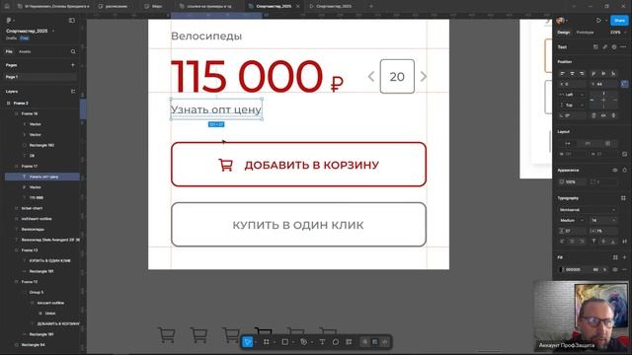This screenshot has width=632, height=355.
Task: Select the Frame tool in bottom toolbar
Action: [266, 342]
